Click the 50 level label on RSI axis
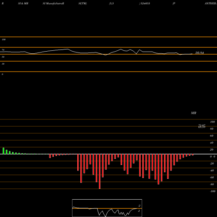The width and height of the screenshot is (217, 217). [x=3, y=57]
